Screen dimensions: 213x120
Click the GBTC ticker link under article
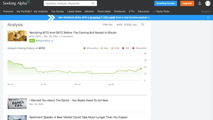pyautogui.click(x=38, y=37)
